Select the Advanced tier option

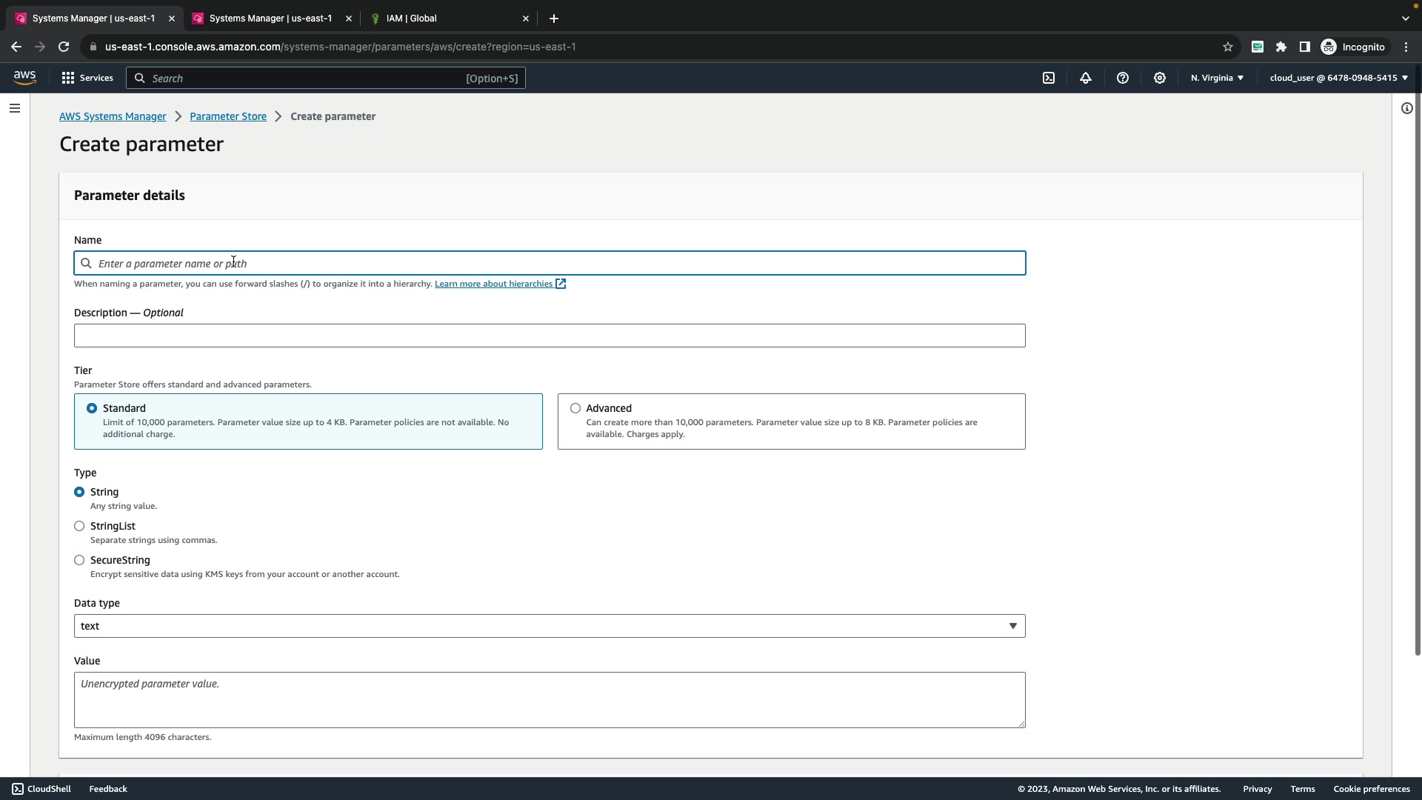tap(575, 408)
